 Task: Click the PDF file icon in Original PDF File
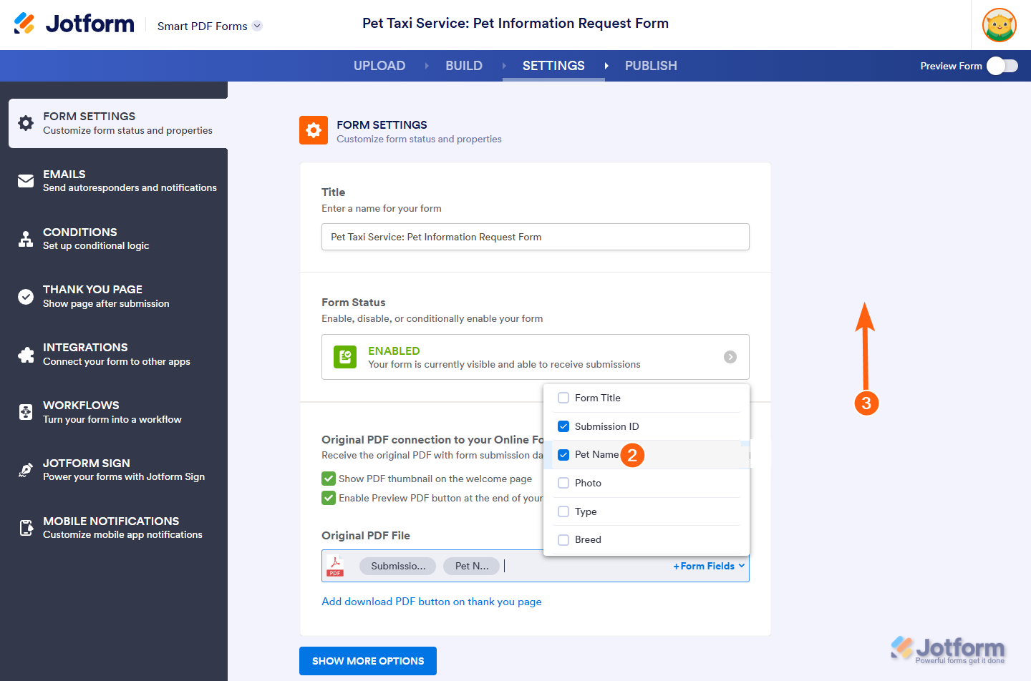click(x=336, y=566)
